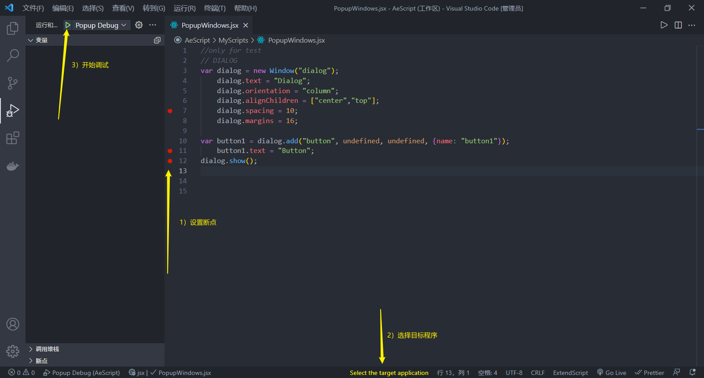
Task: Open the 帮助(H) menu
Action: tap(246, 8)
